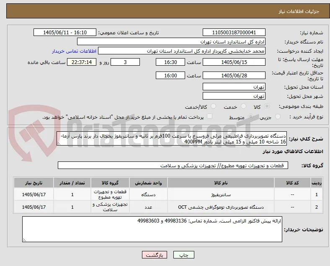
Task: Click the واحد شمارش column header
Action: click(x=148, y=183)
